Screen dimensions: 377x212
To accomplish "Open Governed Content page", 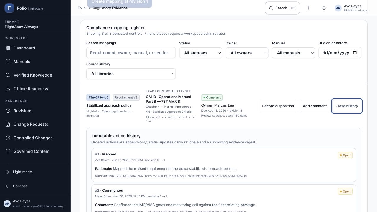I will [x=35, y=151].
